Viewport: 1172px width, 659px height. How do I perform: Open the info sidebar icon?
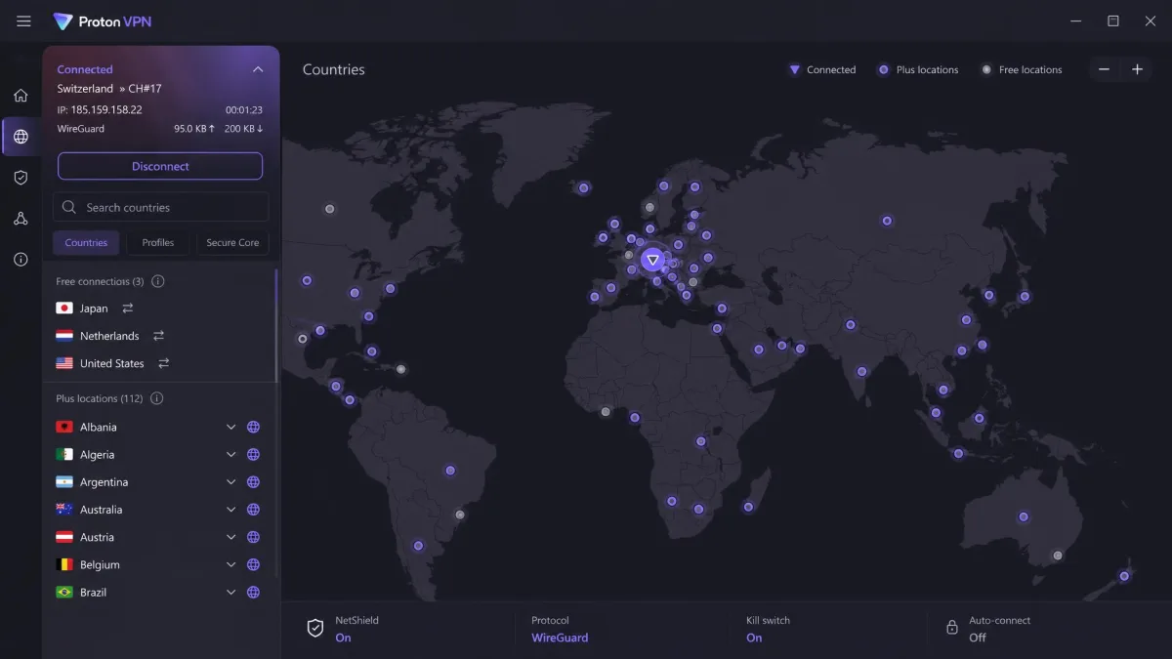pos(21,260)
